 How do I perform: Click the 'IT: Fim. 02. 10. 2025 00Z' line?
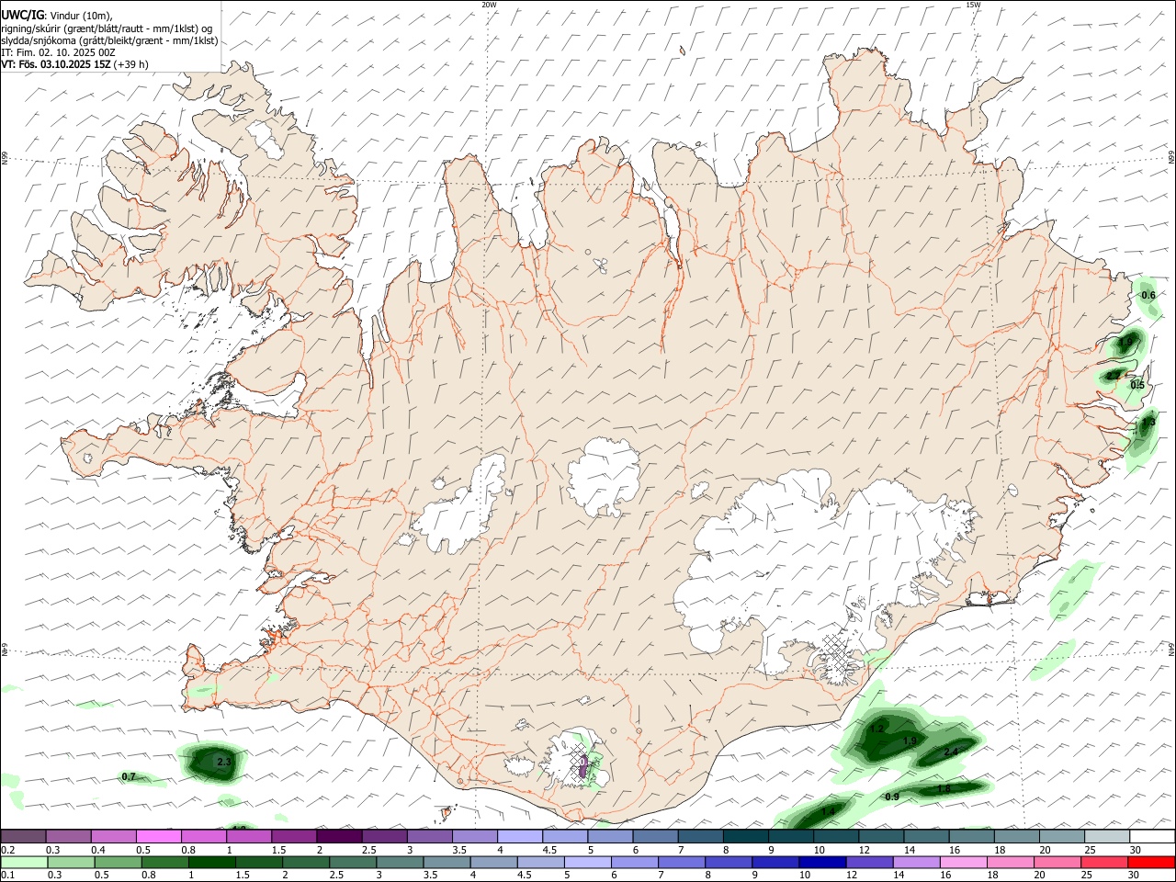(58, 52)
